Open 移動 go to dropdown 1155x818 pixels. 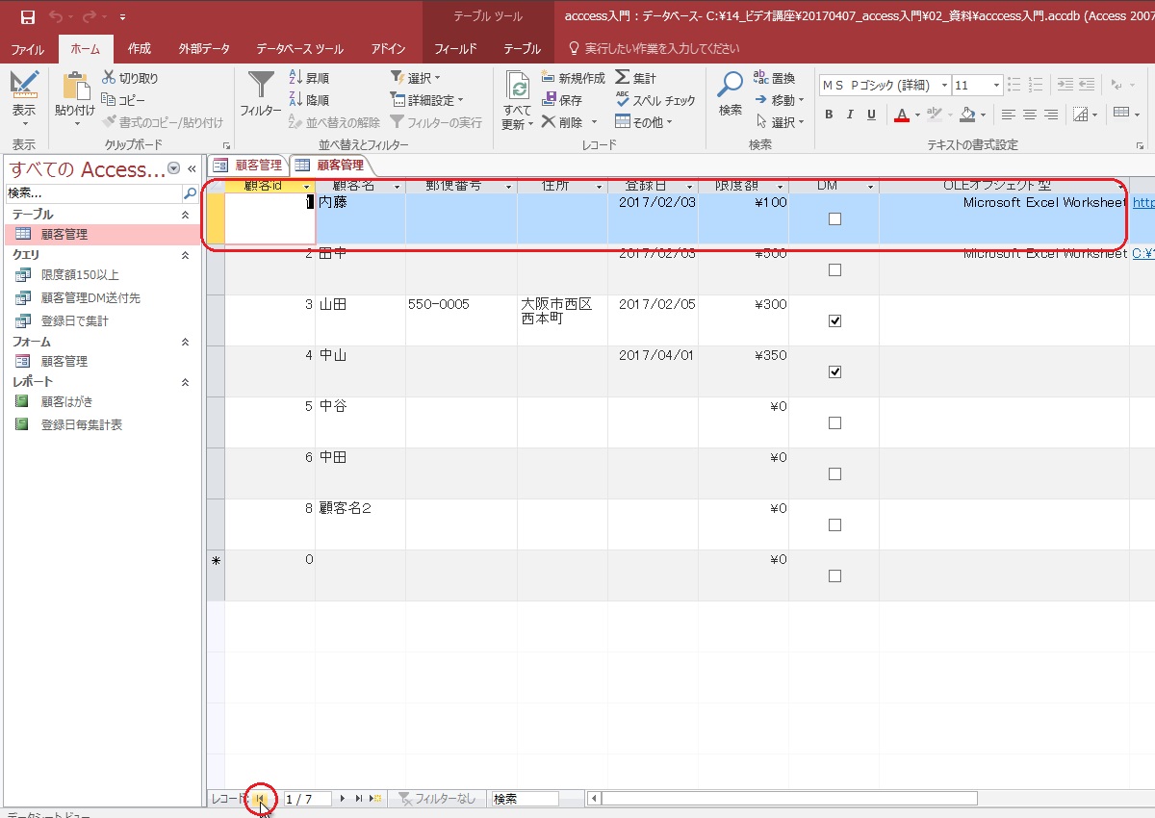tap(779, 100)
